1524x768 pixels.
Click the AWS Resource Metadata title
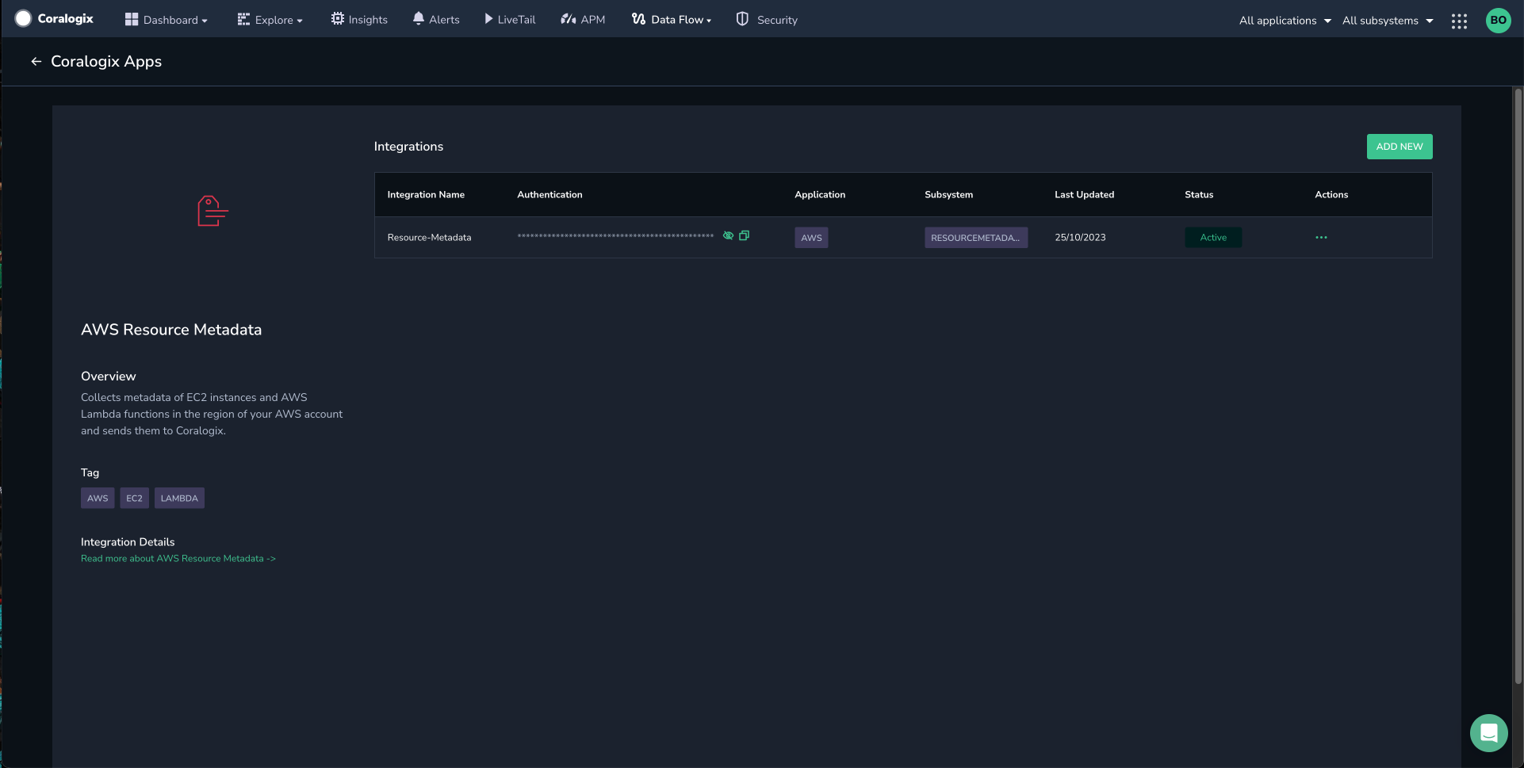pos(171,330)
